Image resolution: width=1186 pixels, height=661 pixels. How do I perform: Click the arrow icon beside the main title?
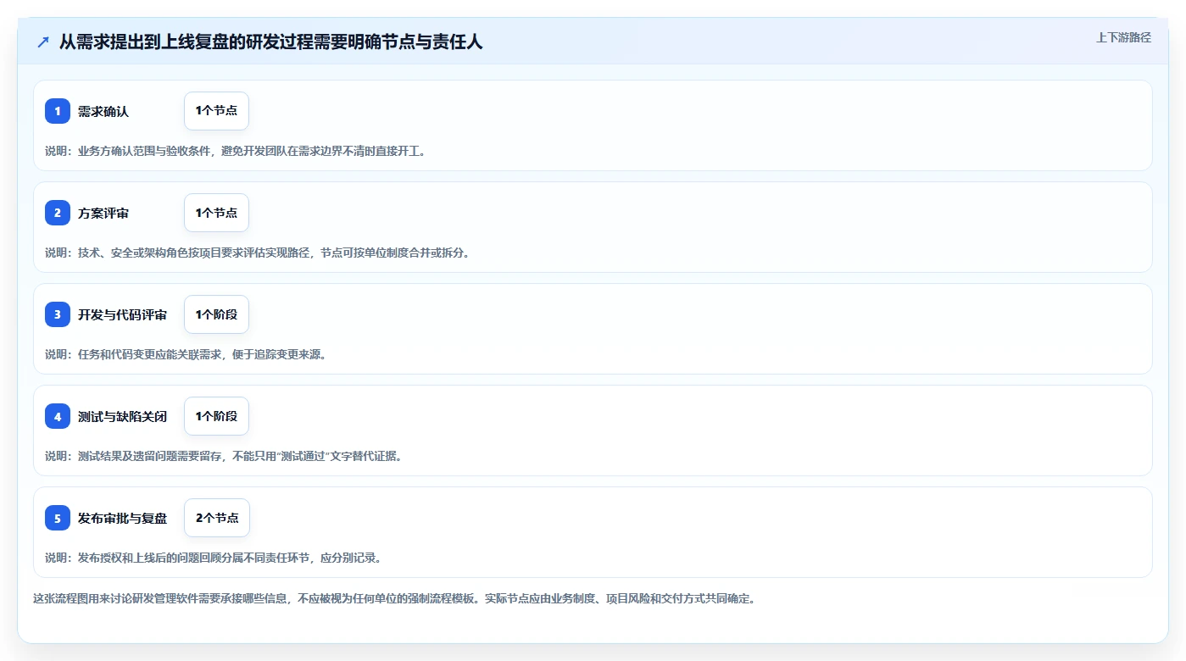(43, 42)
